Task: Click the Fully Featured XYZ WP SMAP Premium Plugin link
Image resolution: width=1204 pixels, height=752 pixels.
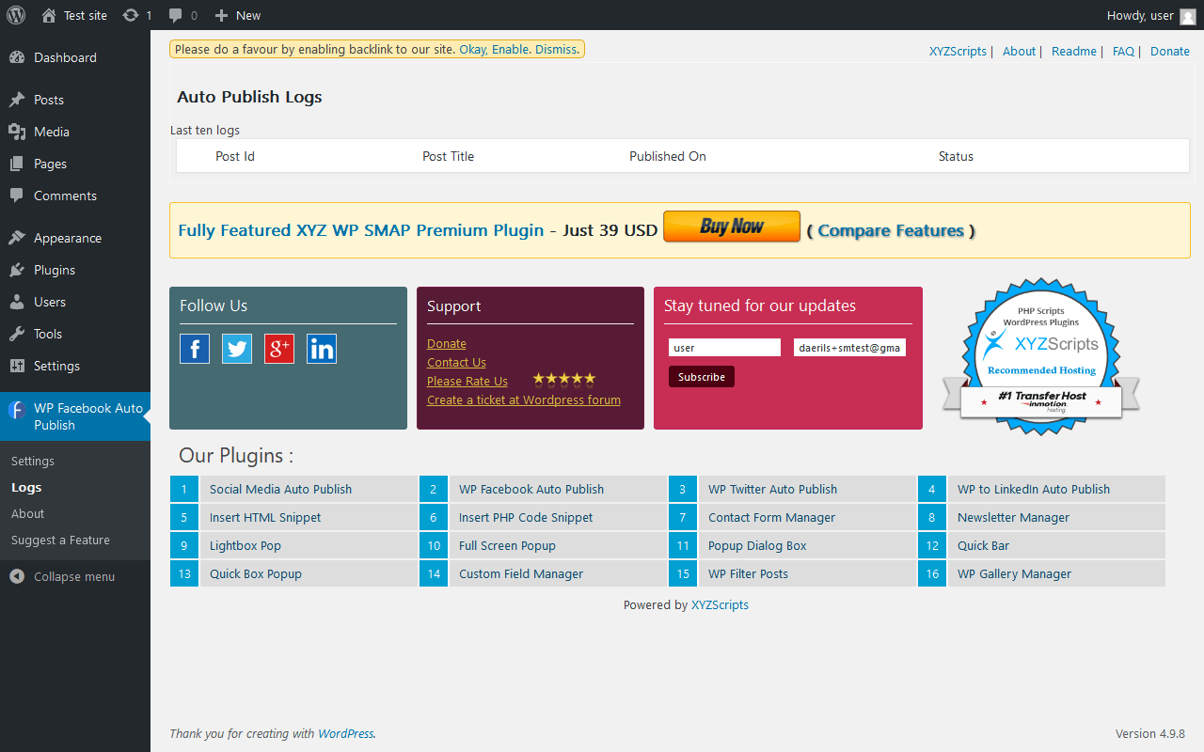Action: click(x=361, y=230)
